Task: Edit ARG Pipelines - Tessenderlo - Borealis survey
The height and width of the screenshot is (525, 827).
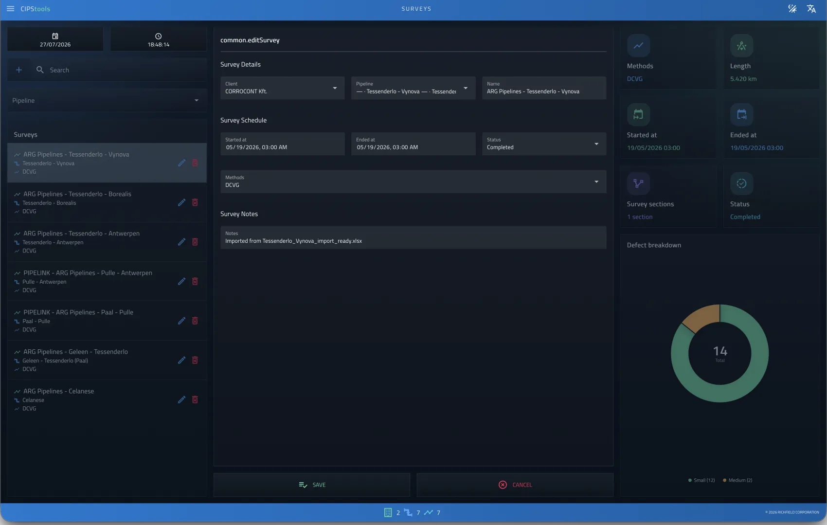Action: (181, 202)
